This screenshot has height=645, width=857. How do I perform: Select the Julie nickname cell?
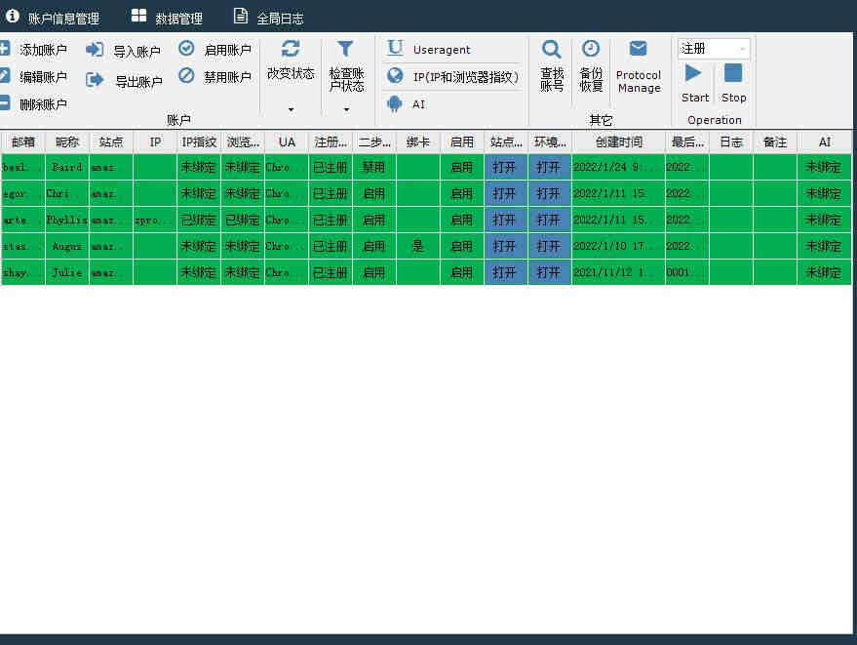67,272
